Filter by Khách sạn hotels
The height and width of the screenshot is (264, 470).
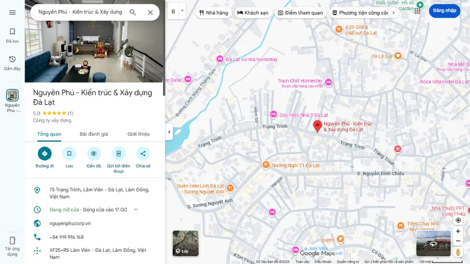pyautogui.click(x=253, y=13)
